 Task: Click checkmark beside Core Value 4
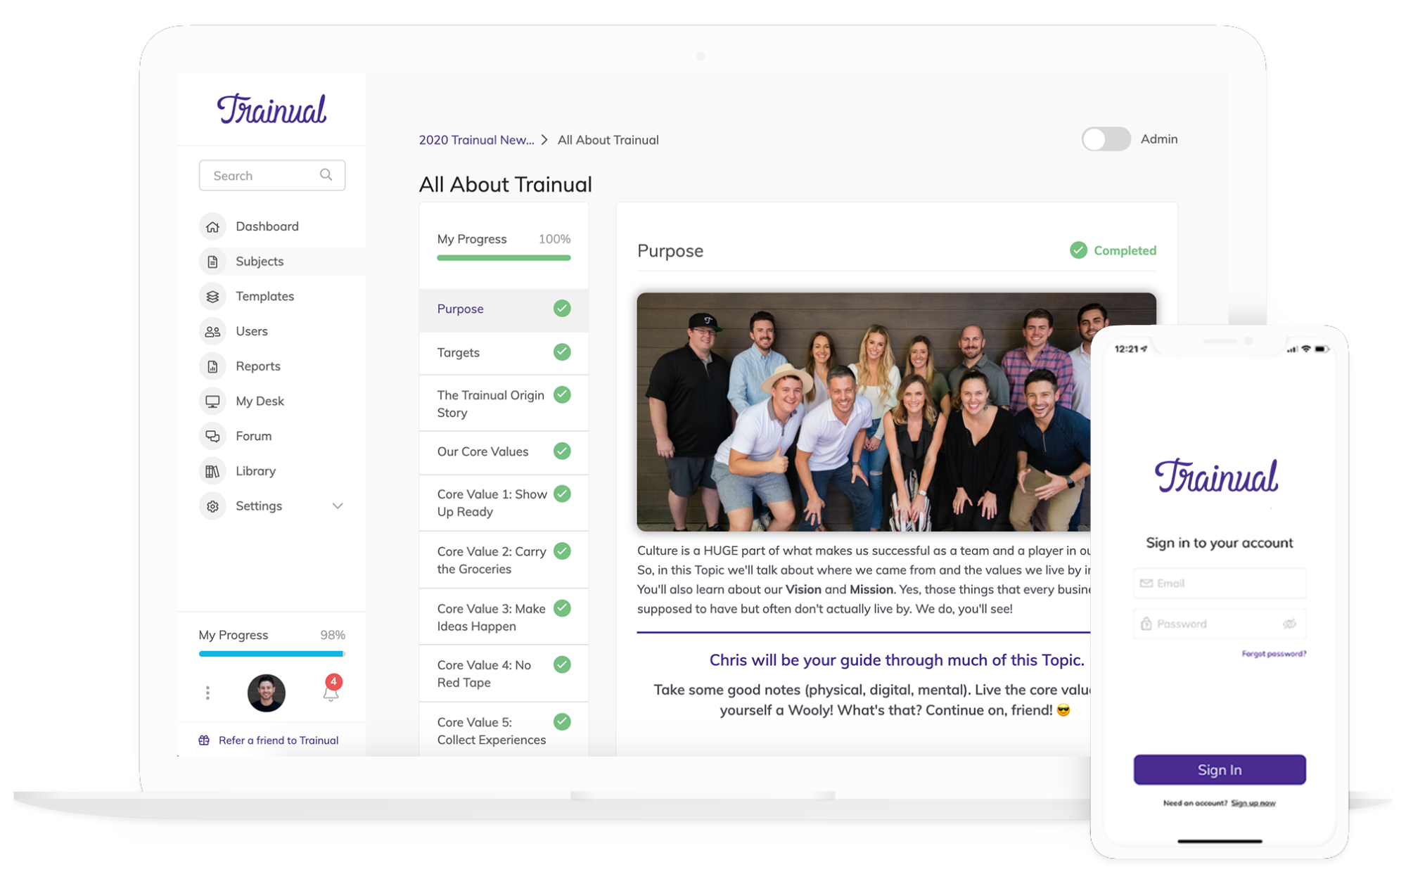(562, 664)
